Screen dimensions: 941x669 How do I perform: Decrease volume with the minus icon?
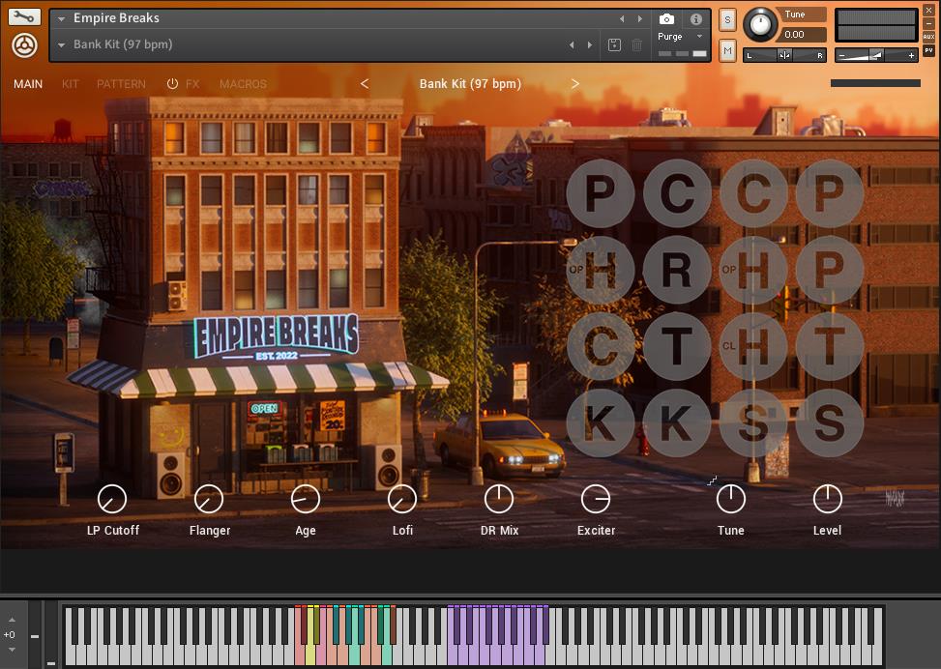point(842,56)
